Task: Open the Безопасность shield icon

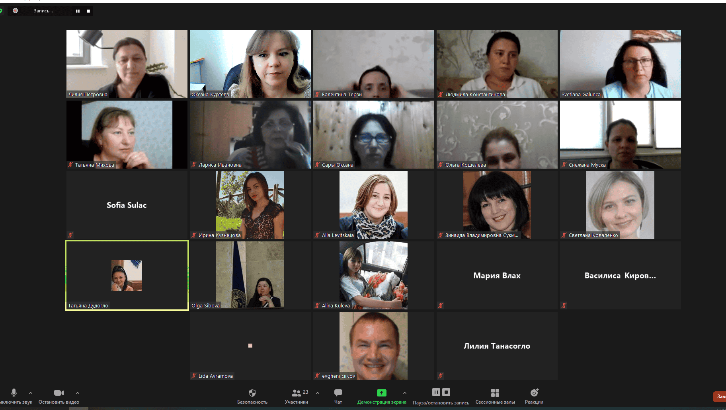Action: click(252, 393)
